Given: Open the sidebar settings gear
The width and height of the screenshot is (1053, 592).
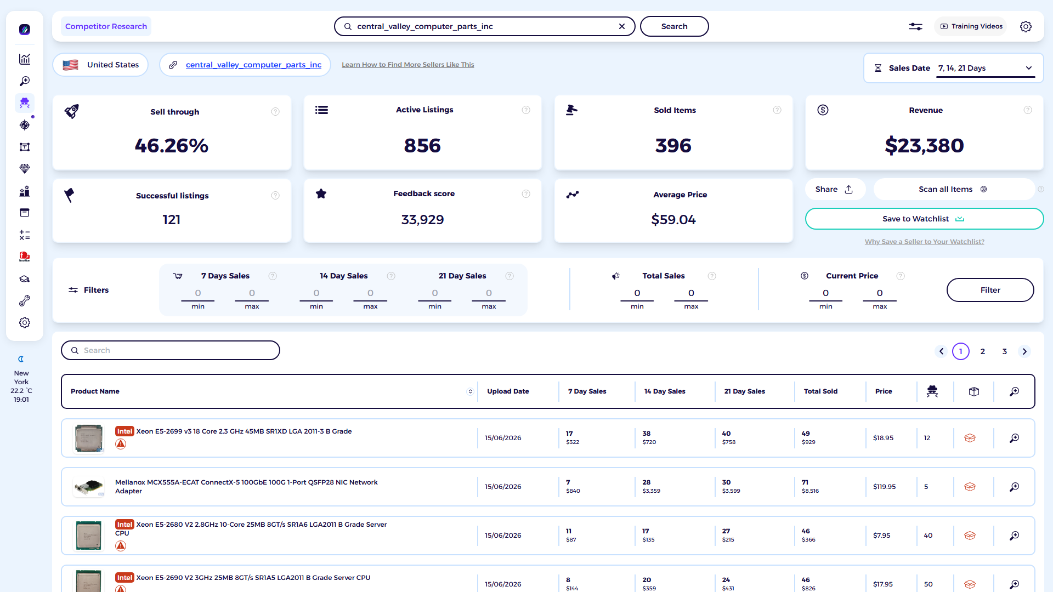Looking at the screenshot, I should (25, 323).
